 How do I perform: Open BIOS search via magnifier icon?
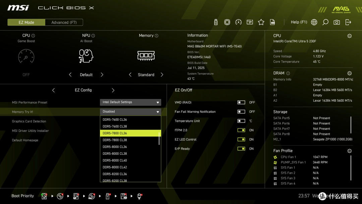coord(325,22)
